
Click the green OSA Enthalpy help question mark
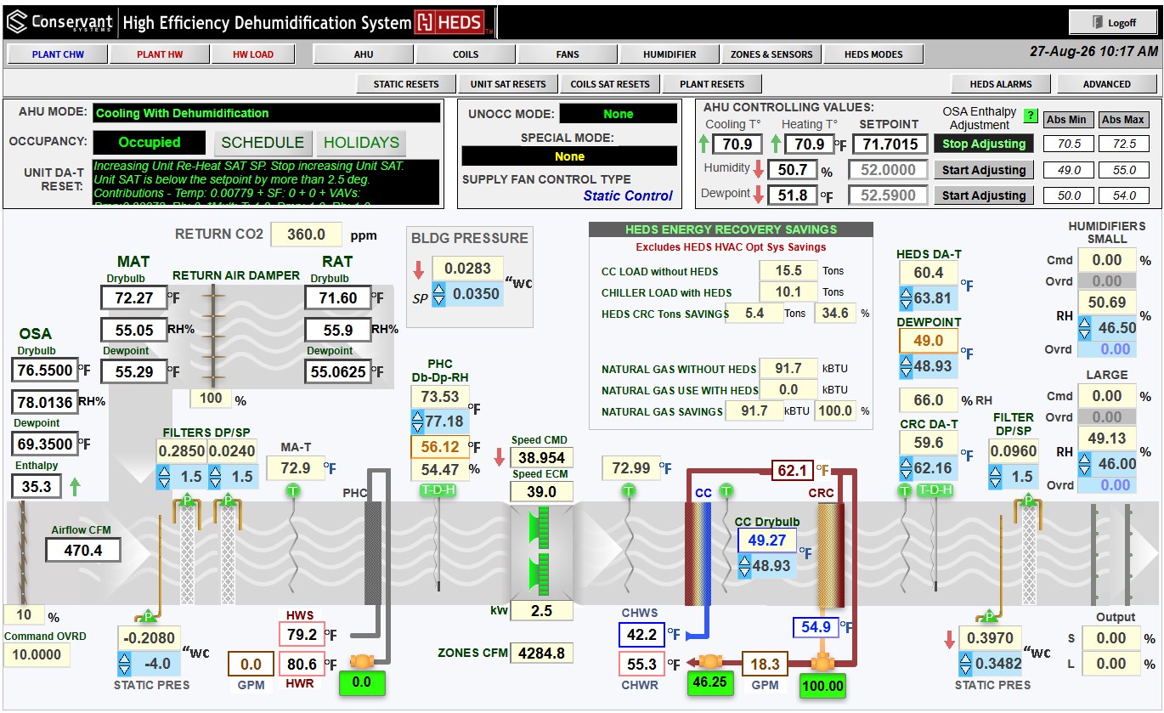1031,116
